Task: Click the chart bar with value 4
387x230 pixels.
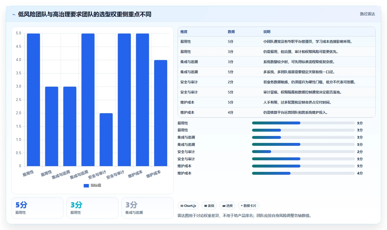Action: 160,113
